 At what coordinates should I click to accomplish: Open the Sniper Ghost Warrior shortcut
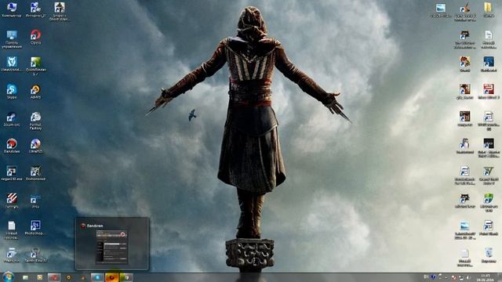60,12
